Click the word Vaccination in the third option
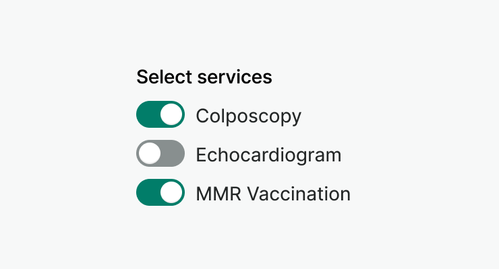Screen dimensions: 499x269 pyautogui.click(x=298, y=194)
